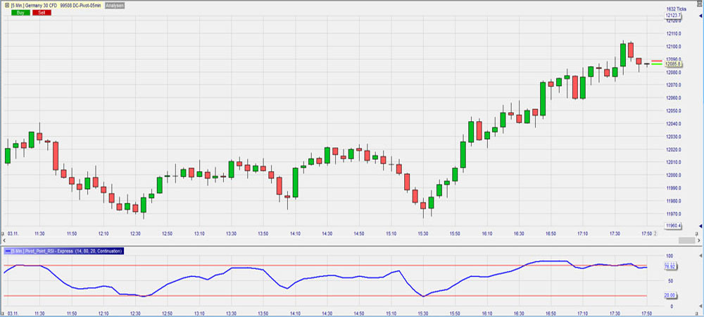Click the blue arrow beside the 12123.7 price label
Image resolution: width=704 pixels, height=317 pixels.
tap(700, 15)
